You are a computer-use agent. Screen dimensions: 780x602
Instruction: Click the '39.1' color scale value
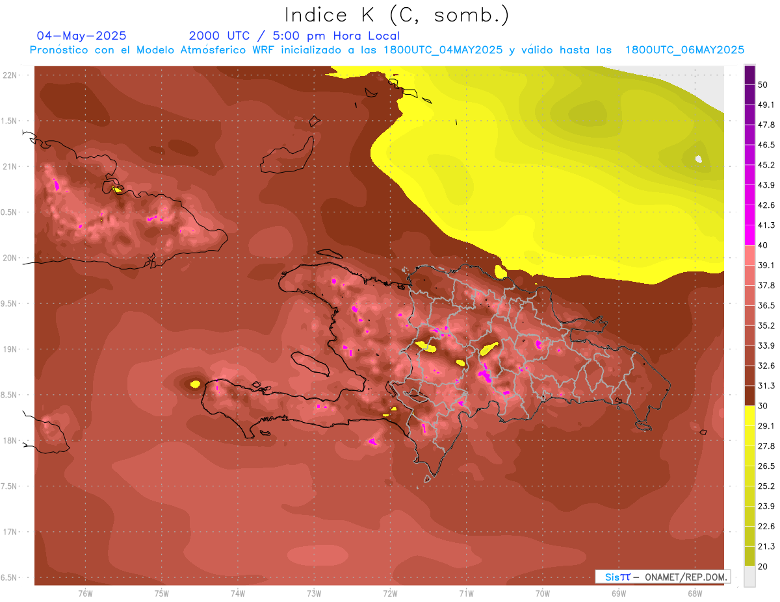pyautogui.click(x=767, y=265)
